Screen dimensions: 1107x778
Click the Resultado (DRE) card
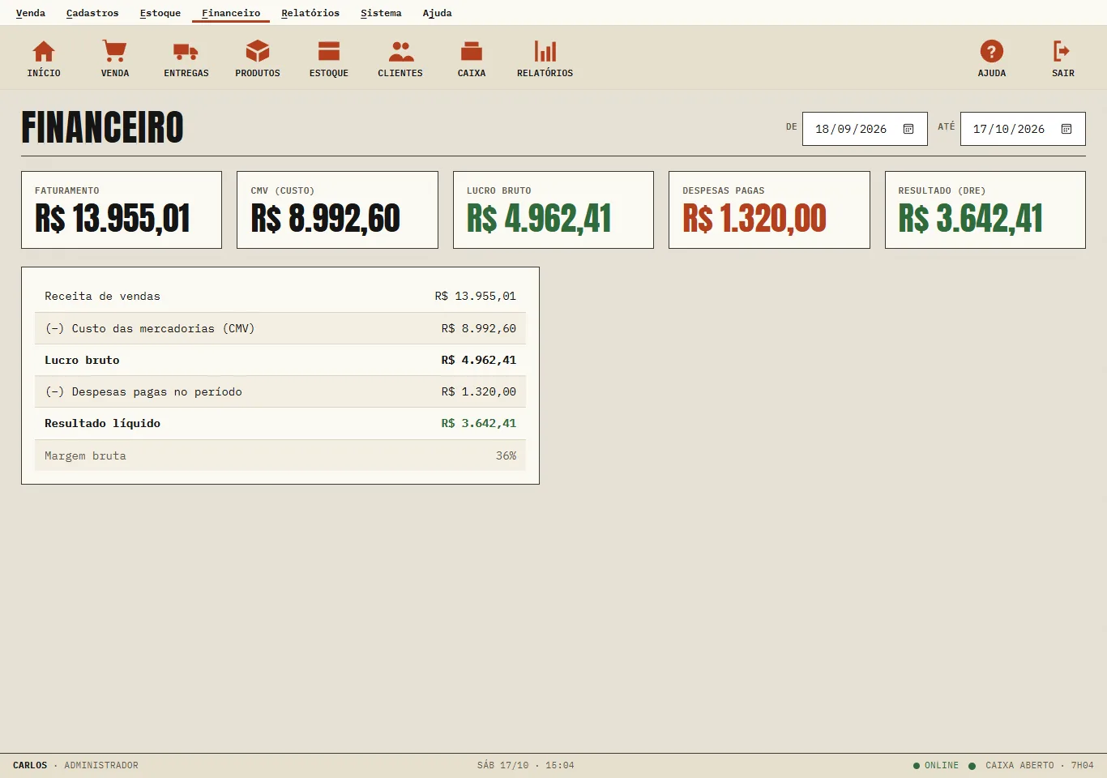coord(985,210)
